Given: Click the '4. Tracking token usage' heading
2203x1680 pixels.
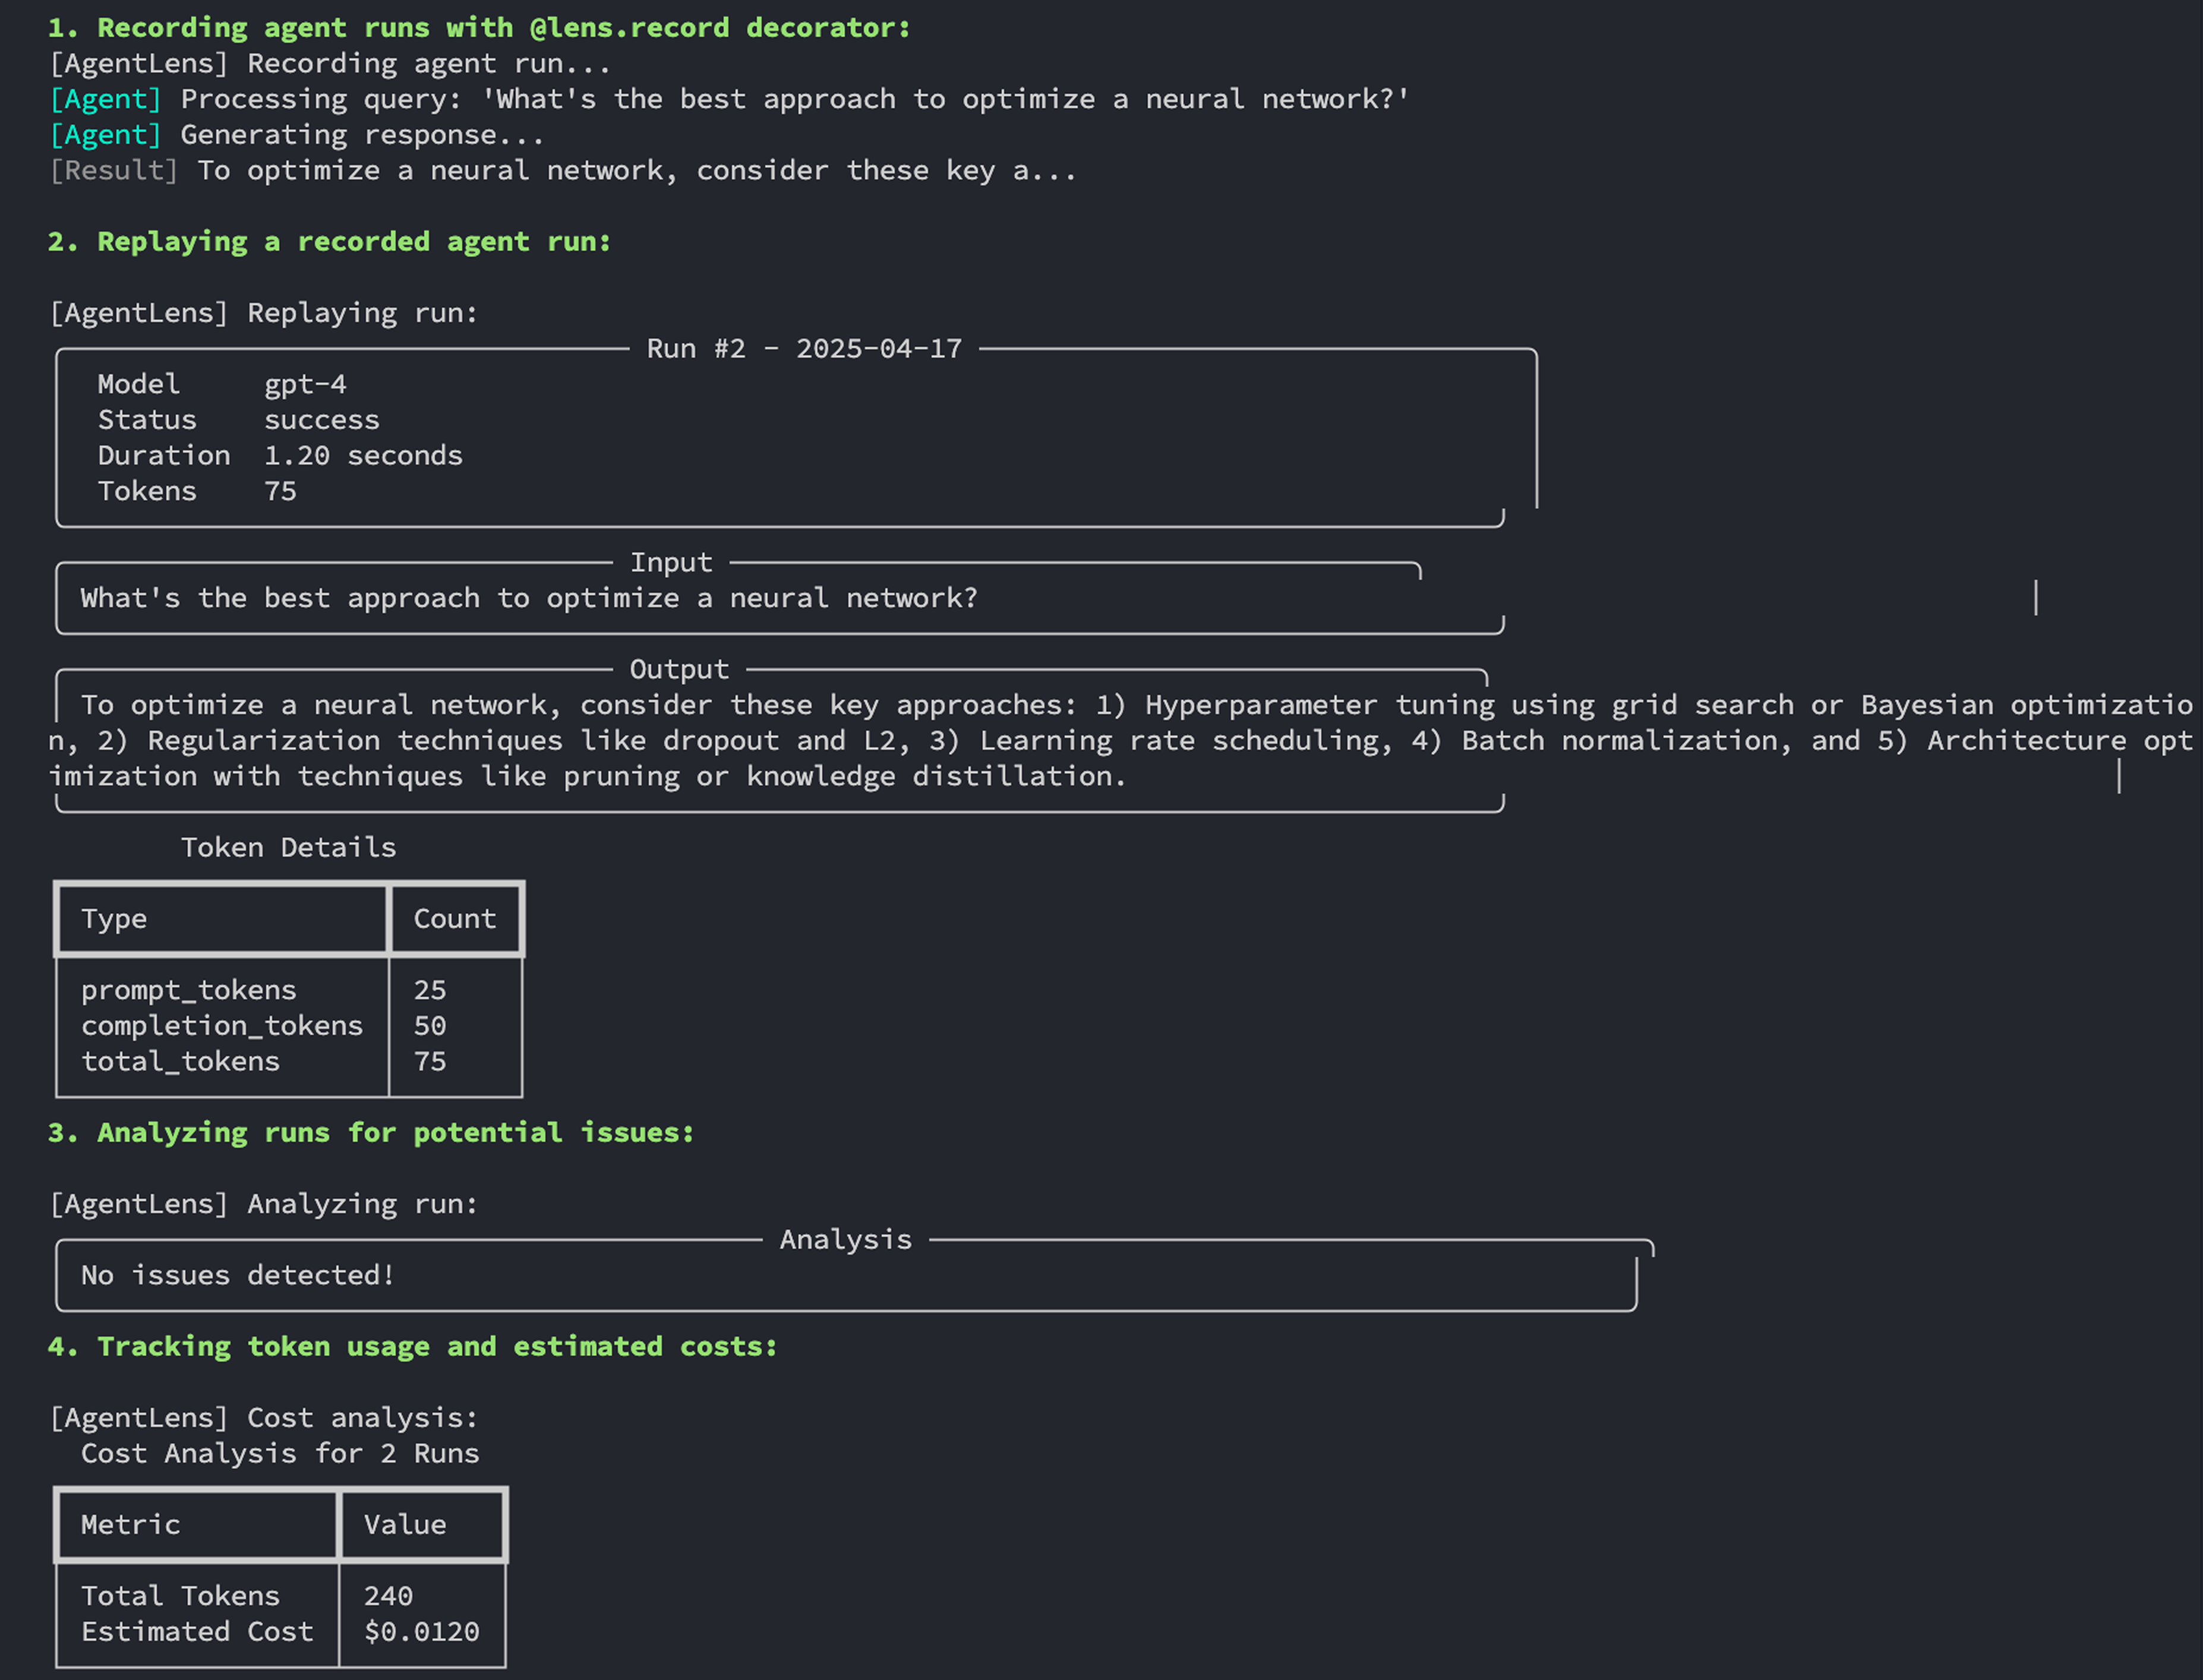Looking at the screenshot, I should click(412, 1347).
